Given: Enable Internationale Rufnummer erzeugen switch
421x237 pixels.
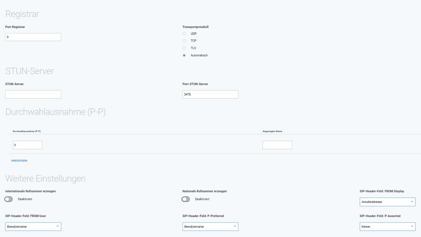Looking at the screenshot, I should click(x=9, y=199).
